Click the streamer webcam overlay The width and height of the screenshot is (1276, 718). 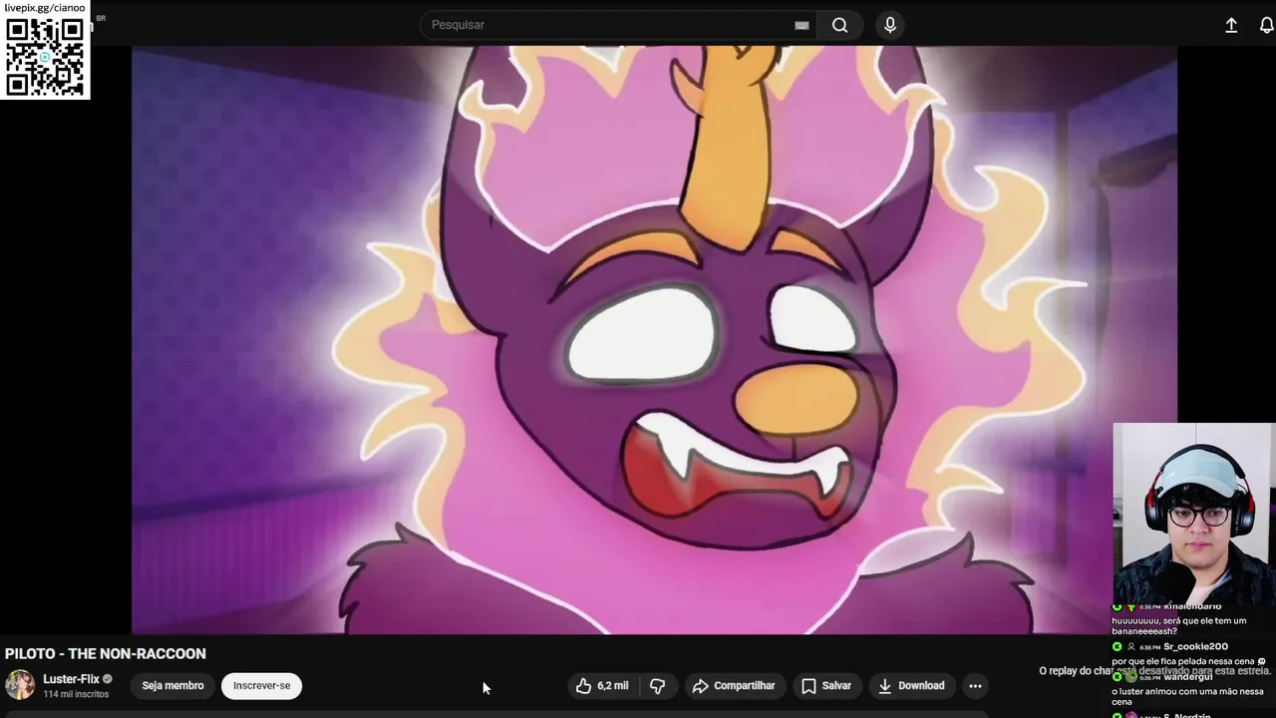click(x=1194, y=514)
